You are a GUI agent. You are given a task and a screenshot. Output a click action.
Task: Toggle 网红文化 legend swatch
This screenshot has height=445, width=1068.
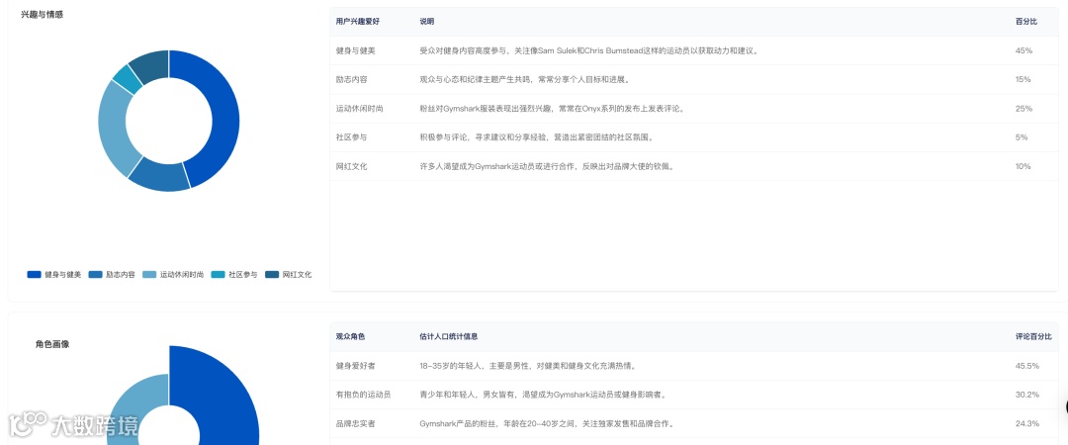pyautogui.click(x=271, y=275)
